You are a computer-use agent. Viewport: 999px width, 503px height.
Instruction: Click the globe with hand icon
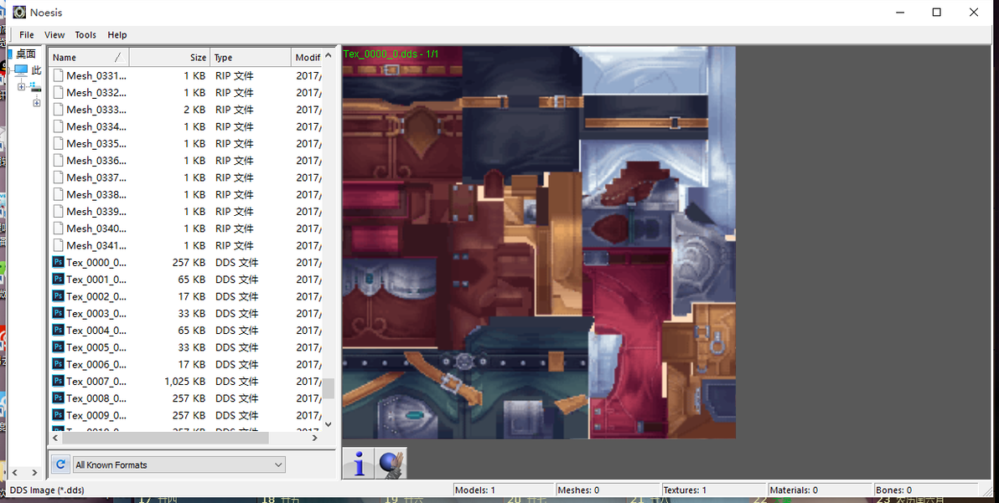click(x=389, y=464)
